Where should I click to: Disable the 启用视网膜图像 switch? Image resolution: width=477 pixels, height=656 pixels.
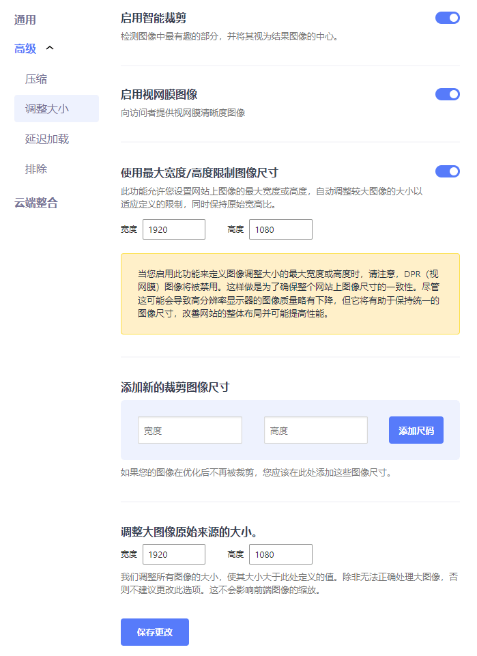coord(447,94)
